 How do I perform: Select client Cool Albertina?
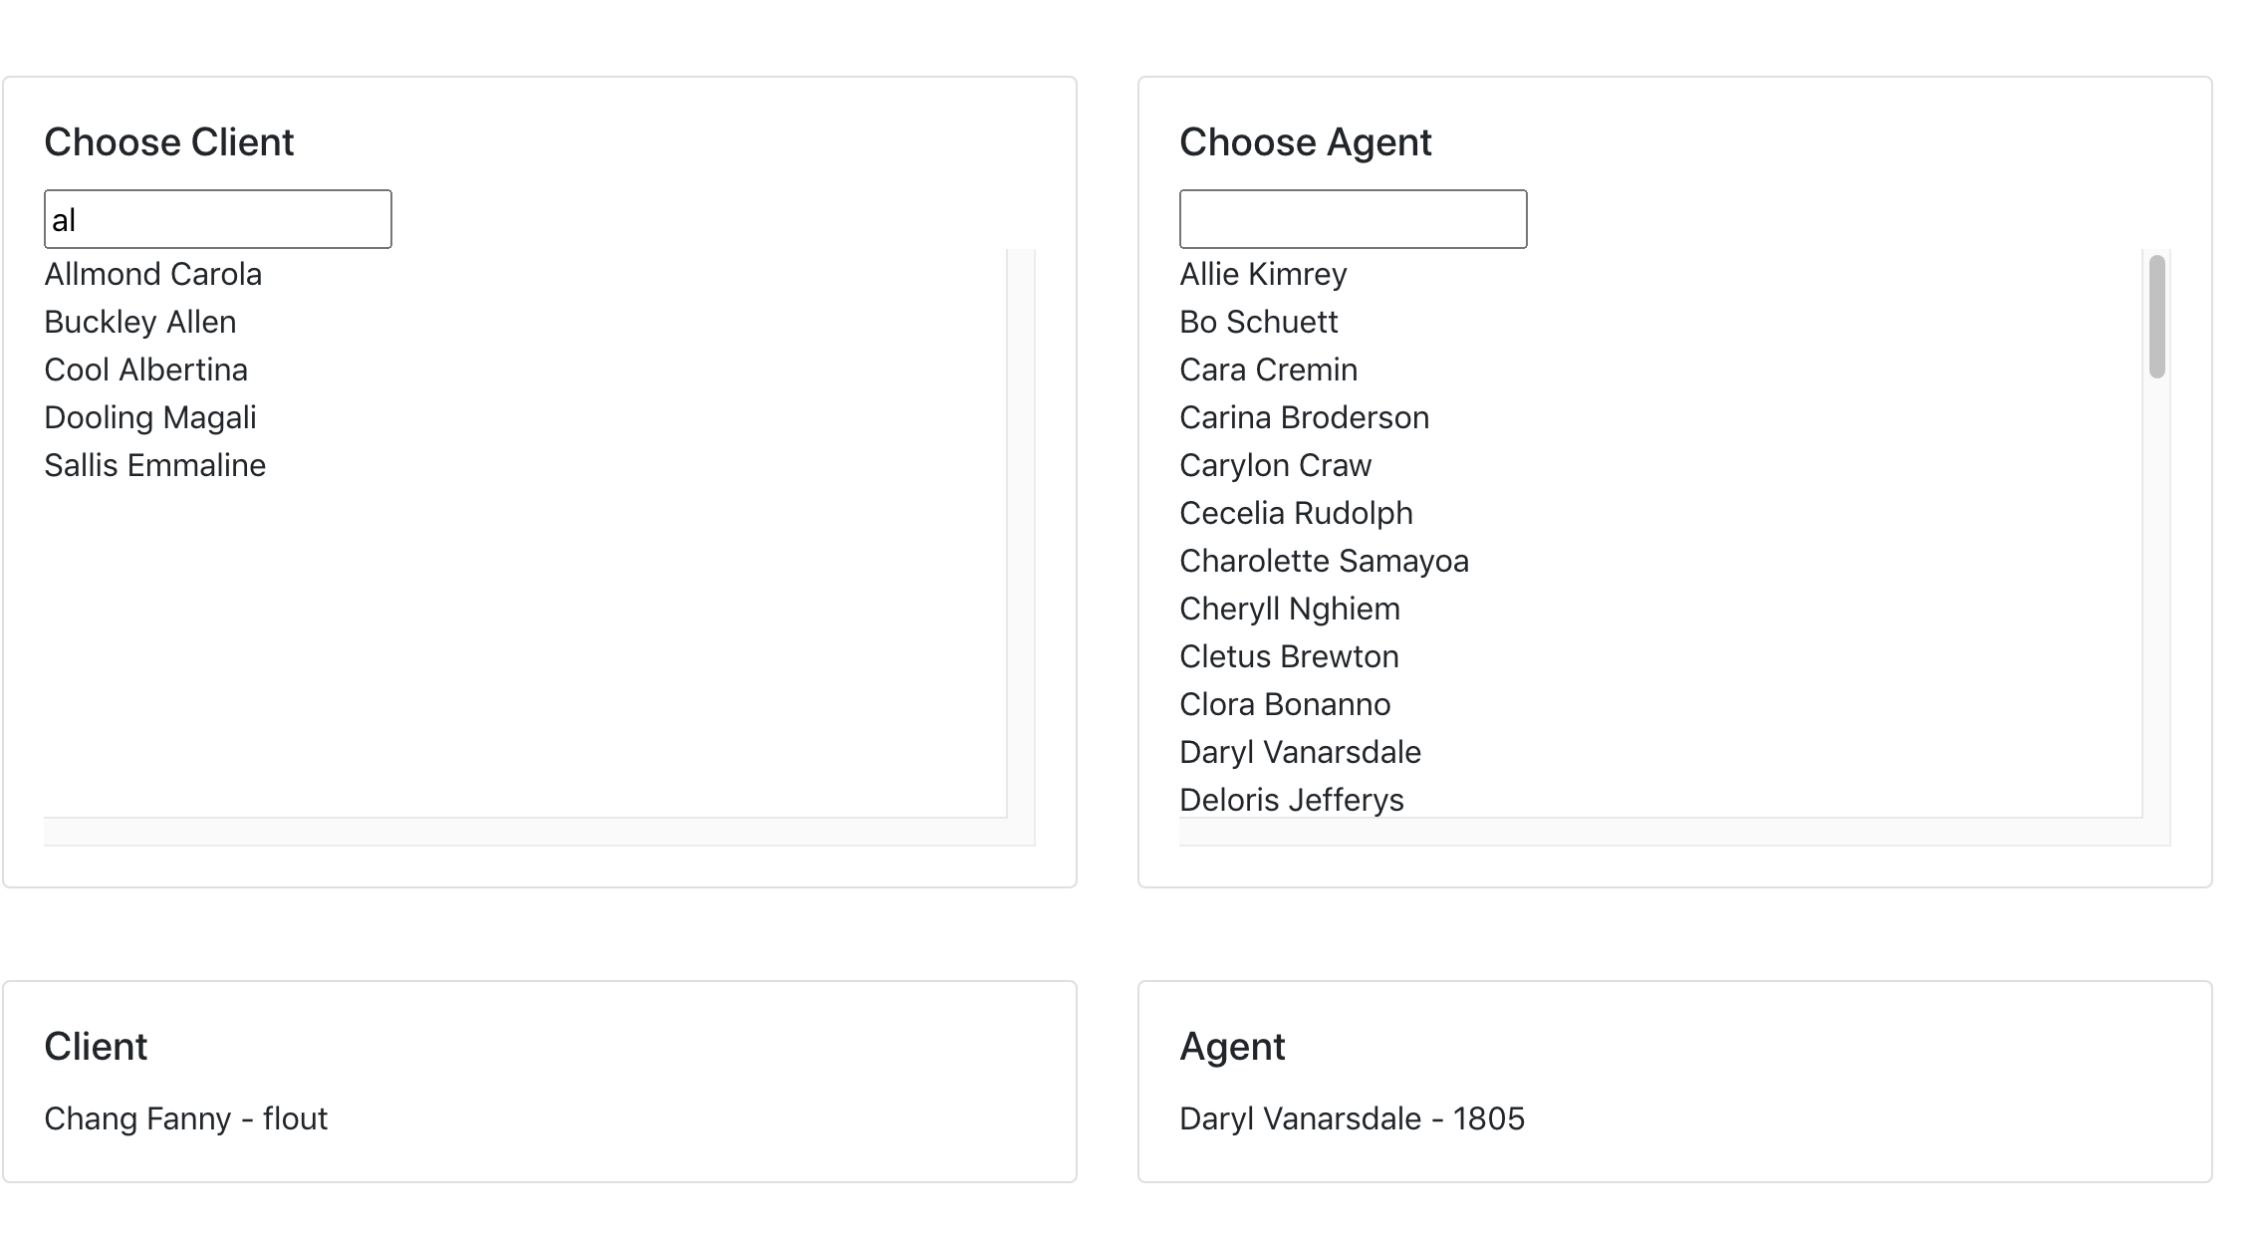point(145,370)
